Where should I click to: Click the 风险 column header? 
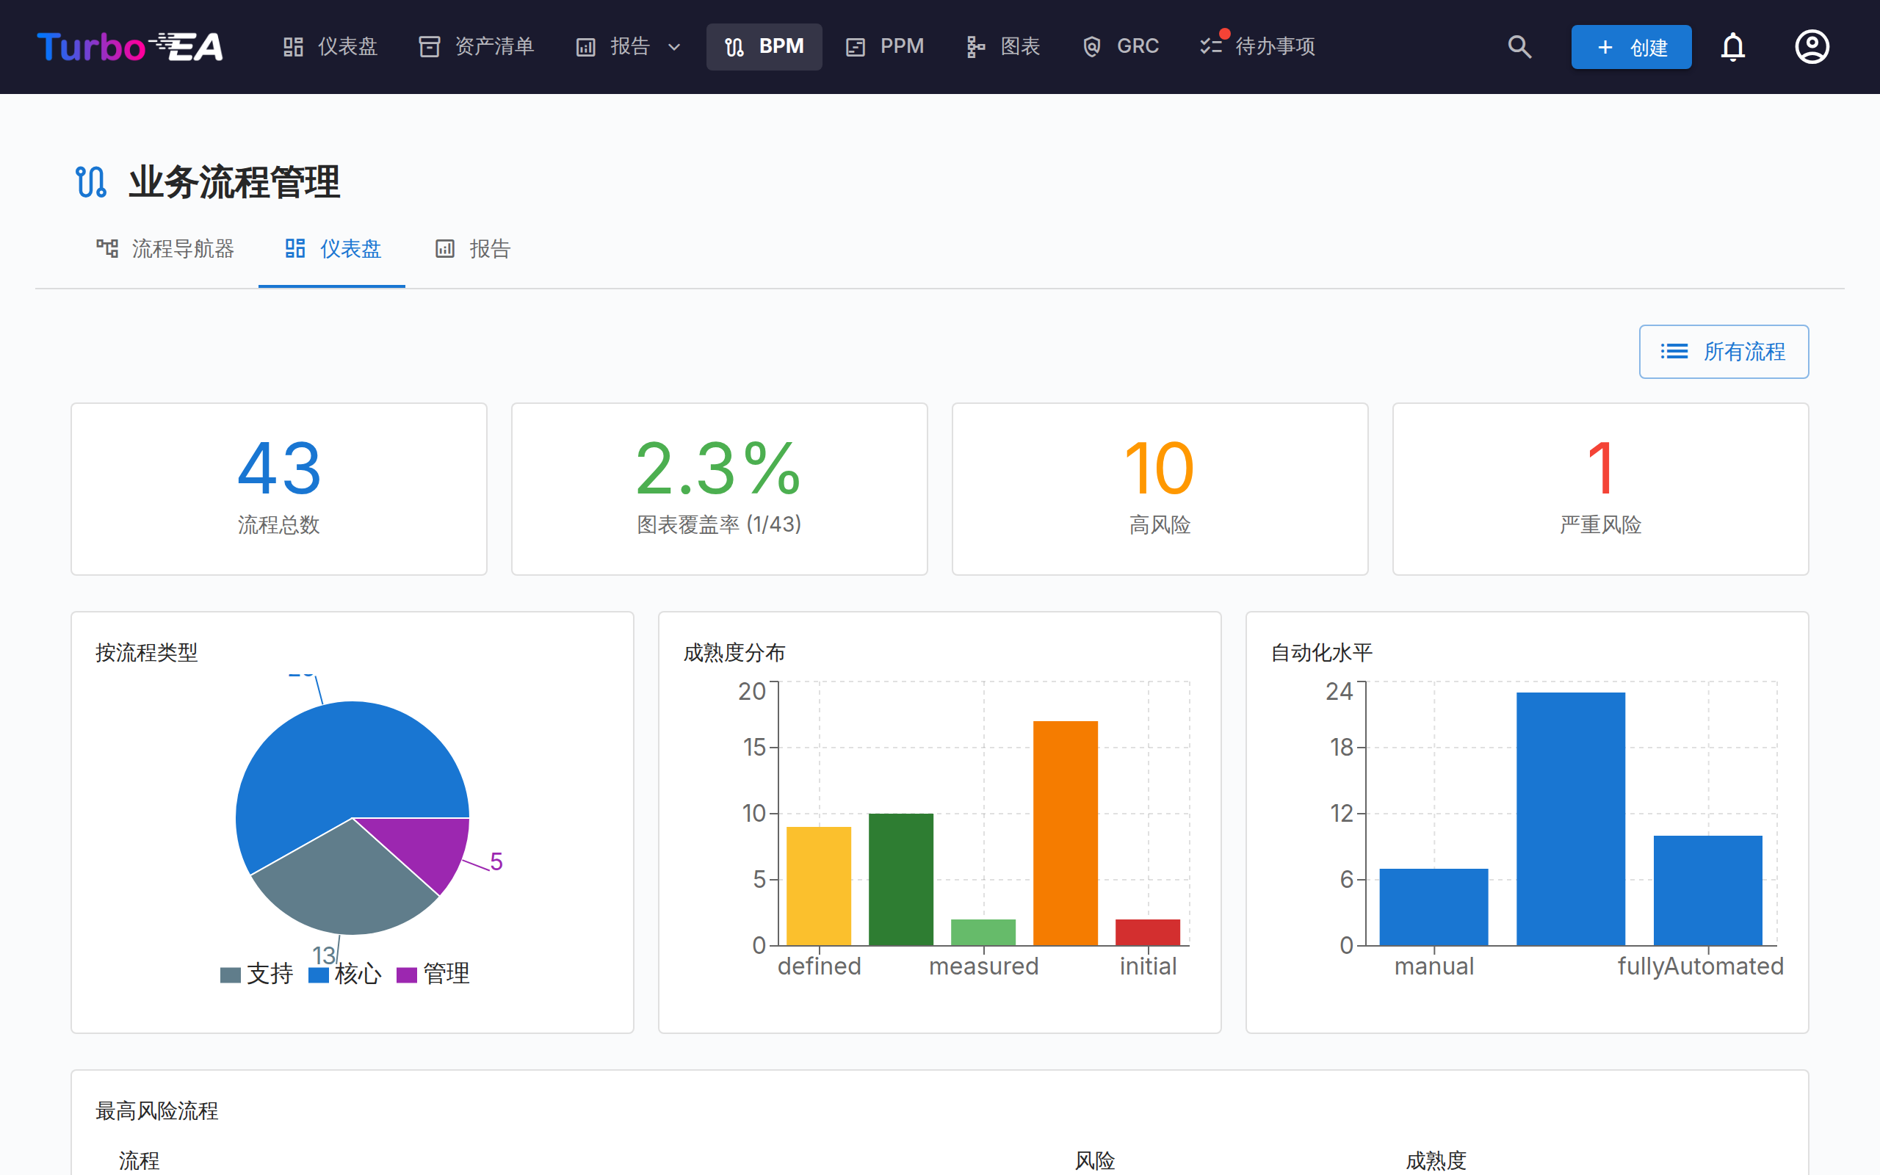point(1095,1161)
